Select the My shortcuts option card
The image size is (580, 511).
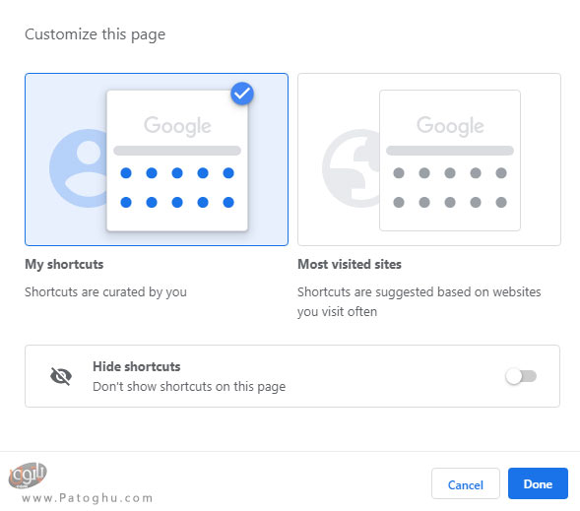157,160
